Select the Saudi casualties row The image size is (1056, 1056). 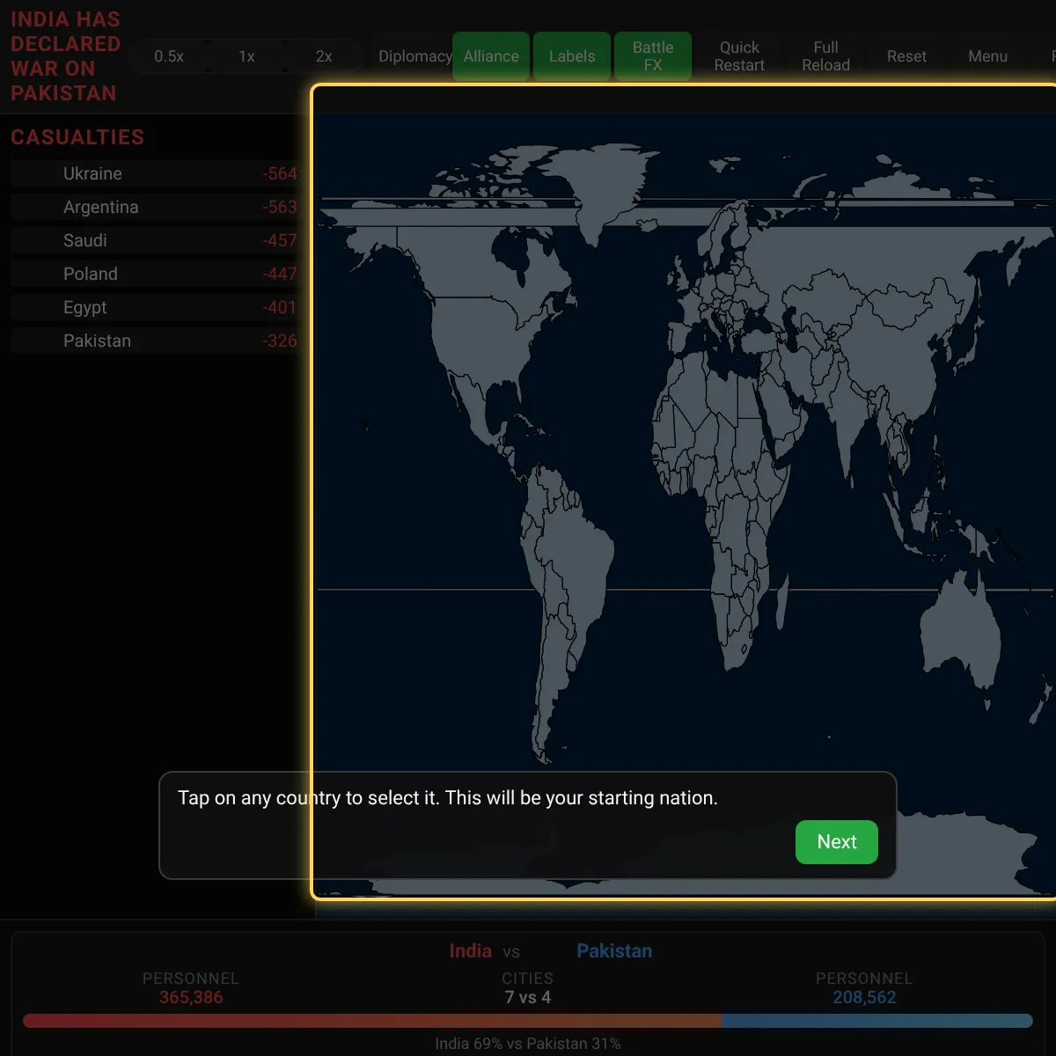155,240
